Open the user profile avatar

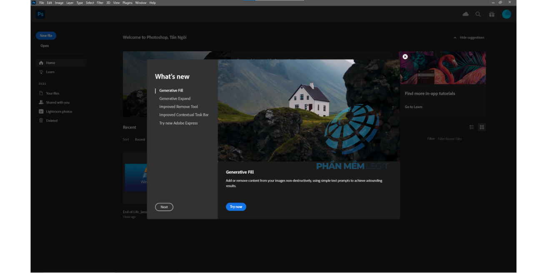tap(506, 14)
